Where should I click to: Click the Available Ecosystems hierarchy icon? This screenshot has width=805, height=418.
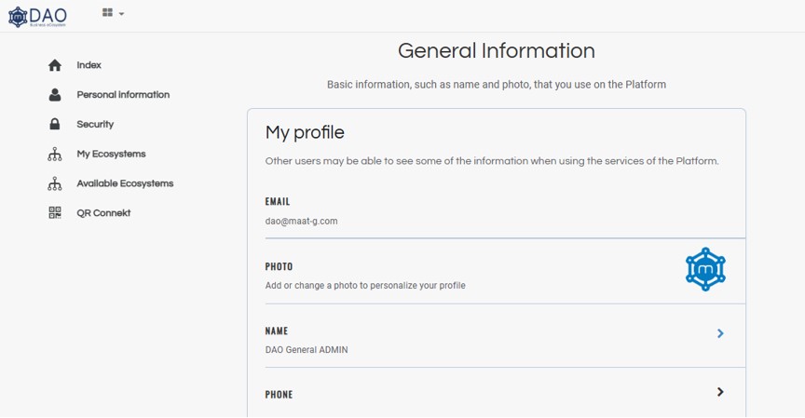[x=55, y=183]
